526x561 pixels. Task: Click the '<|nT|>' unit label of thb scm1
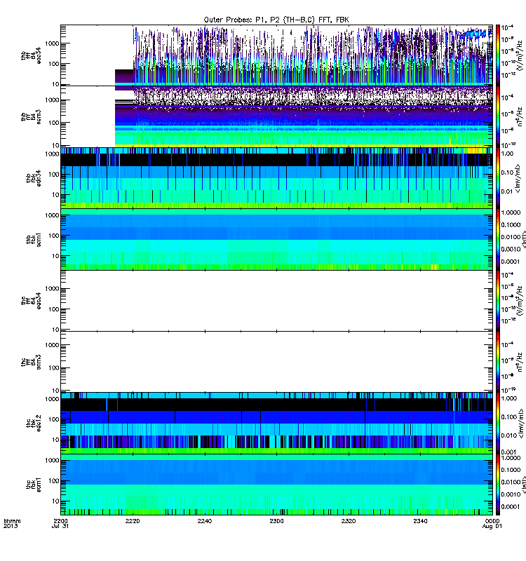524,239
